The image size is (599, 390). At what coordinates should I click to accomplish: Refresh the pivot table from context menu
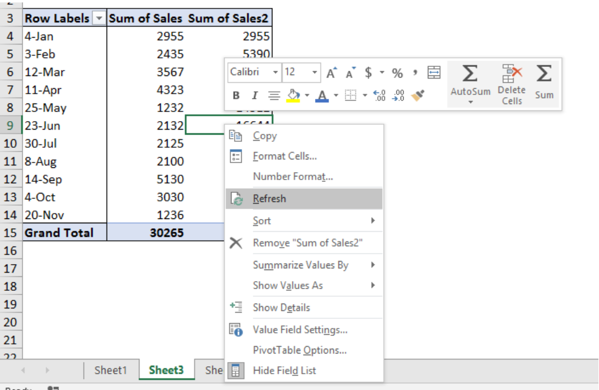coord(305,198)
